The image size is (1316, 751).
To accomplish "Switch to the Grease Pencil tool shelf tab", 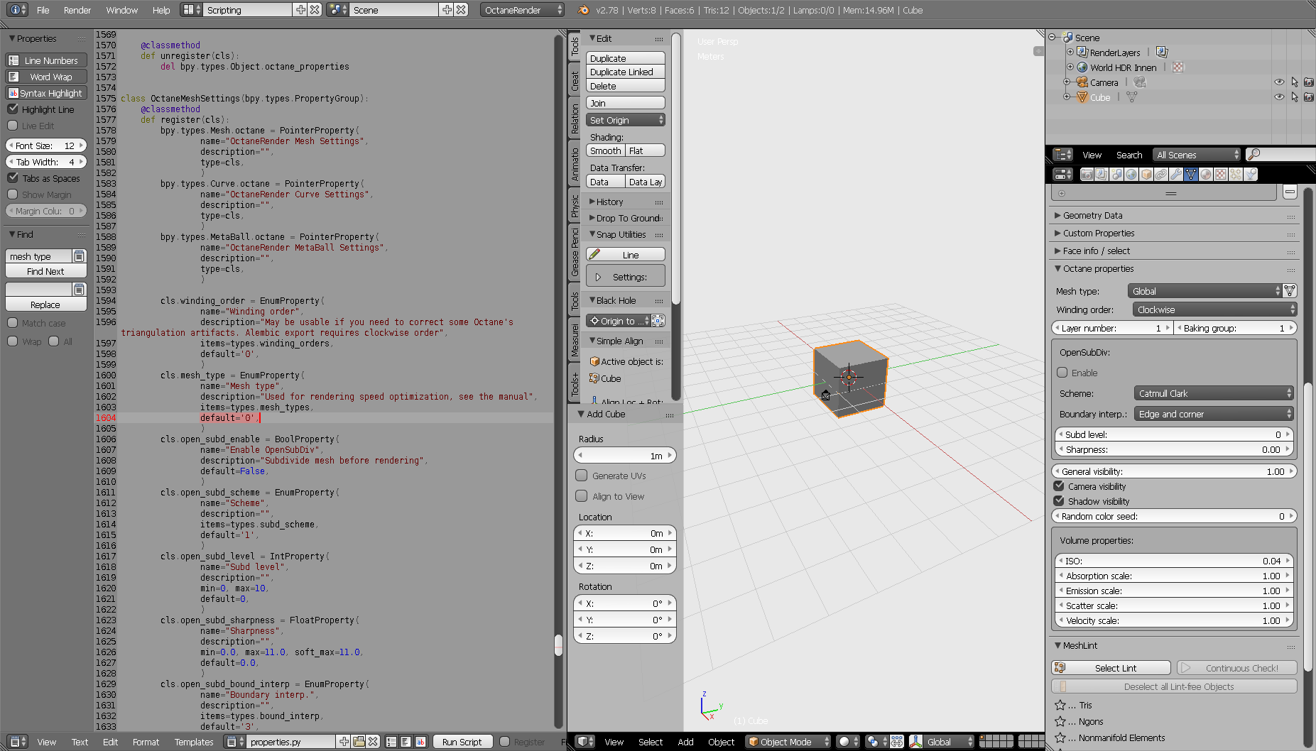I will point(575,253).
